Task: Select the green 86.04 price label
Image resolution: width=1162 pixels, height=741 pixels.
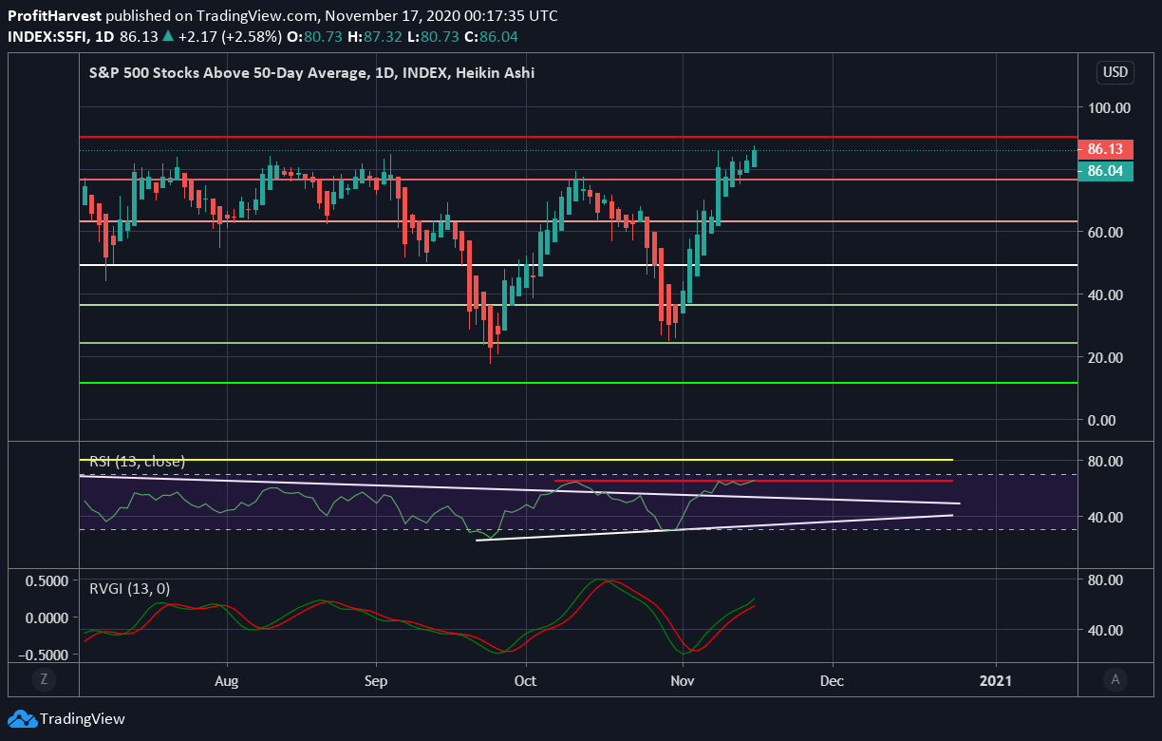Action: (x=1105, y=171)
